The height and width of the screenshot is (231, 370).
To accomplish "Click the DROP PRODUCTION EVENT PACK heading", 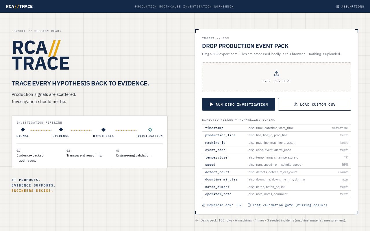I will click(x=245, y=46).
